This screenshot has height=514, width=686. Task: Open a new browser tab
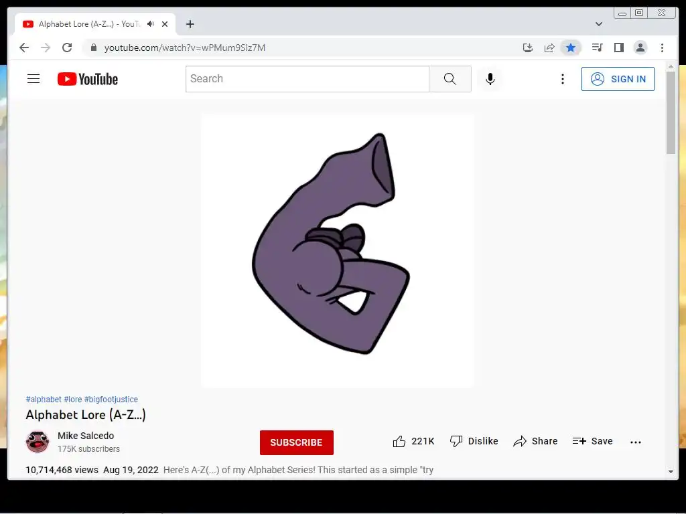(190, 24)
